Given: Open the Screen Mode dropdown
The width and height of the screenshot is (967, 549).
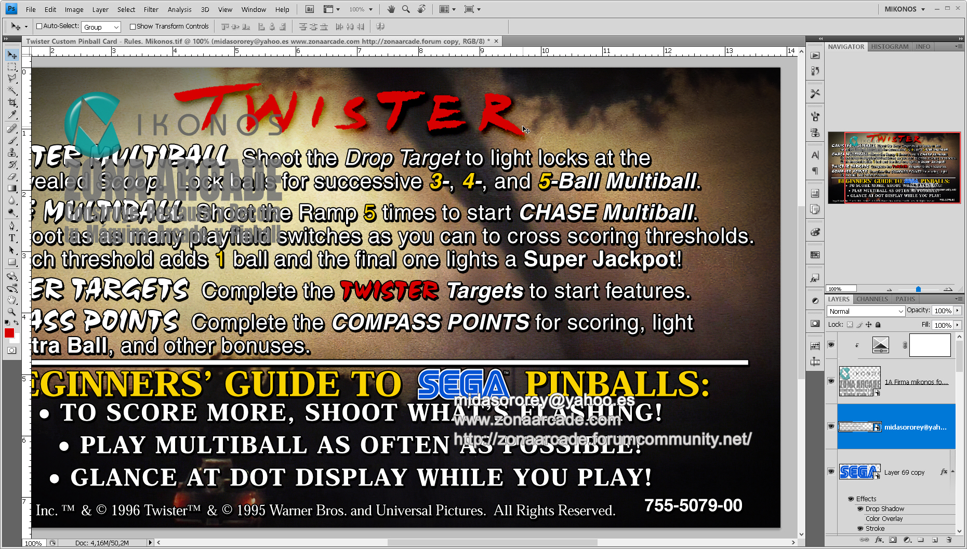Looking at the screenshot, I should (x=472, y=9).
